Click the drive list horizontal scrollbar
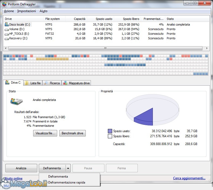213x190 pixels. click(105, 48)
